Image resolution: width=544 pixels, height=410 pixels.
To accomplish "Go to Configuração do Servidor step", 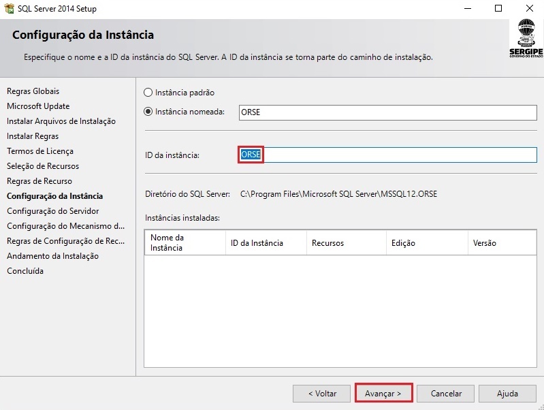I will [52, 211].
